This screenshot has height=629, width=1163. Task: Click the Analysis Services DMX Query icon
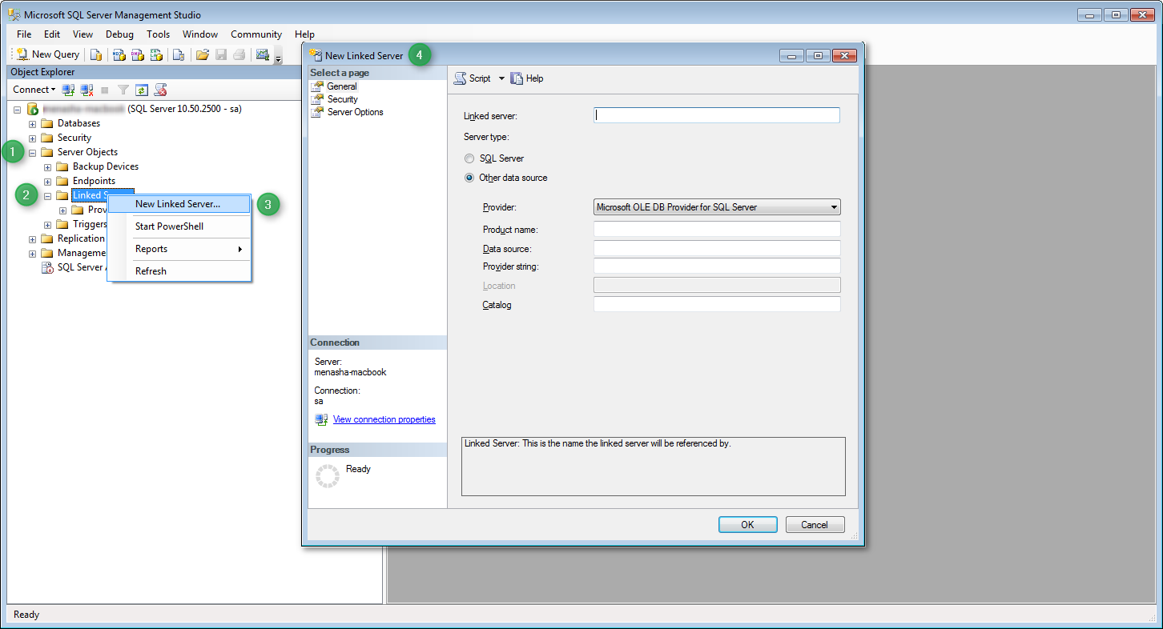coord(137,54)
